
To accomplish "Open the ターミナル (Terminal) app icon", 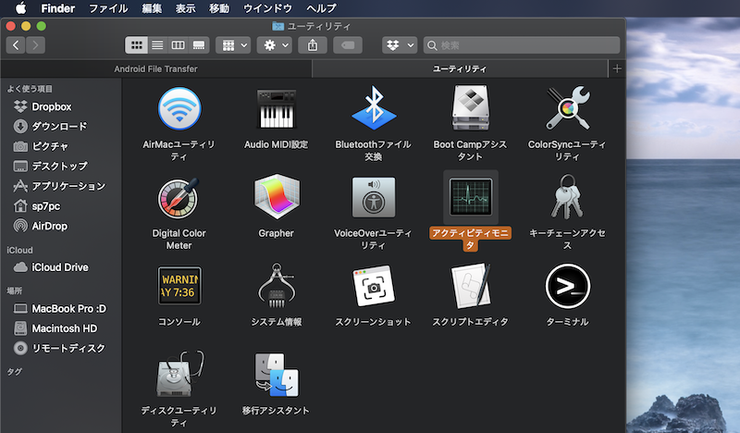I will (568, 287).
